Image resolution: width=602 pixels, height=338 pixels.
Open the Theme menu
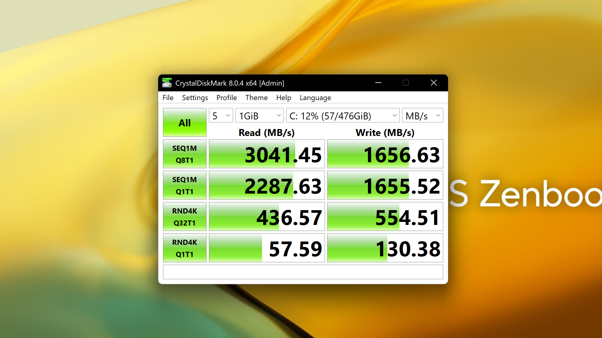(256, 98)
